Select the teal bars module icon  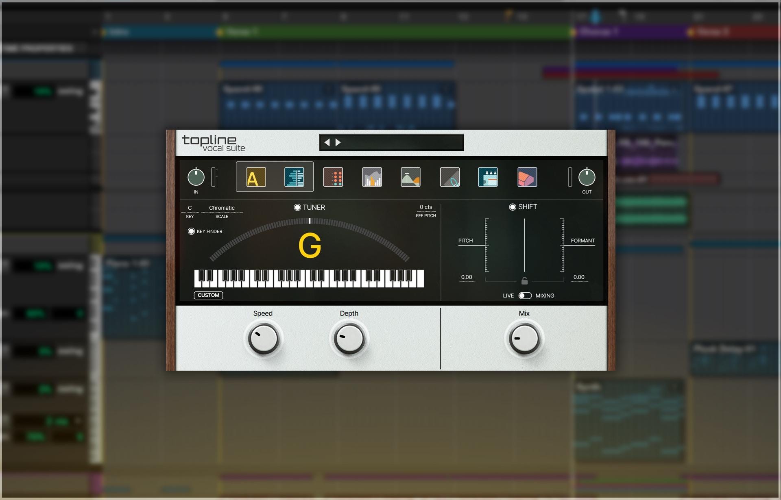[x=294, y=177]
